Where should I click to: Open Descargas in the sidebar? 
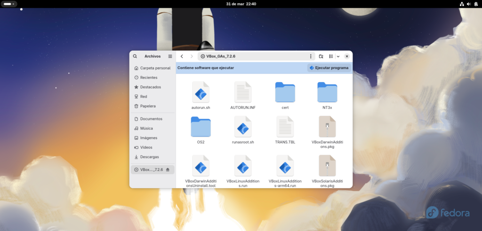click(x=153, y=157)
